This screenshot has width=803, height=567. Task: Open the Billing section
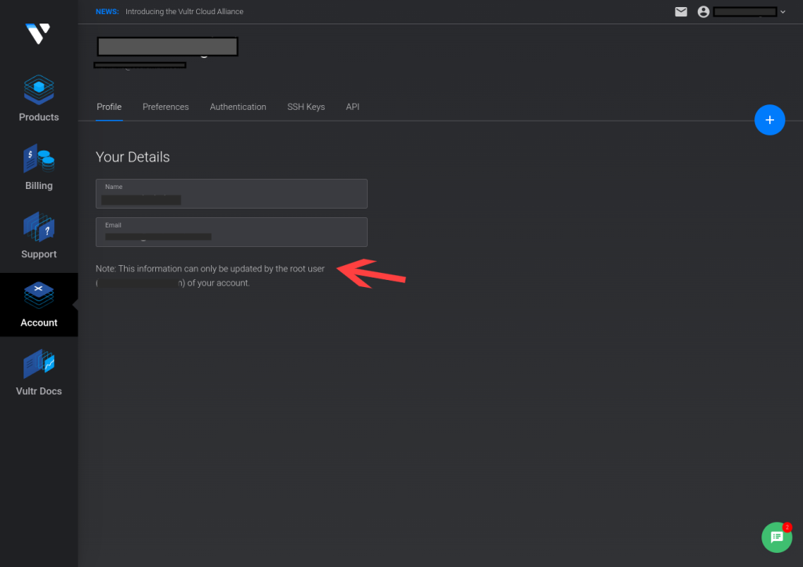(x=39, y=168)
